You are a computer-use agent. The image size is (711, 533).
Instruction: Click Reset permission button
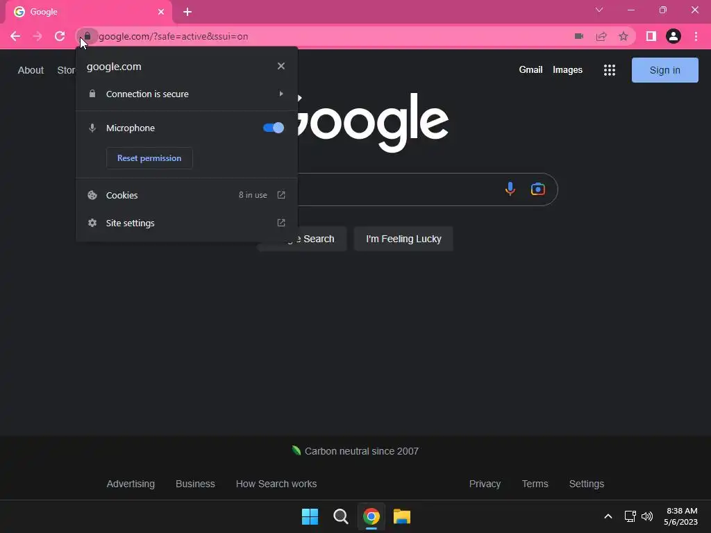click(x=149, y=158)
